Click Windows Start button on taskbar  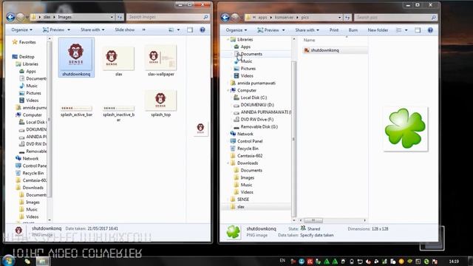point(8,261)
